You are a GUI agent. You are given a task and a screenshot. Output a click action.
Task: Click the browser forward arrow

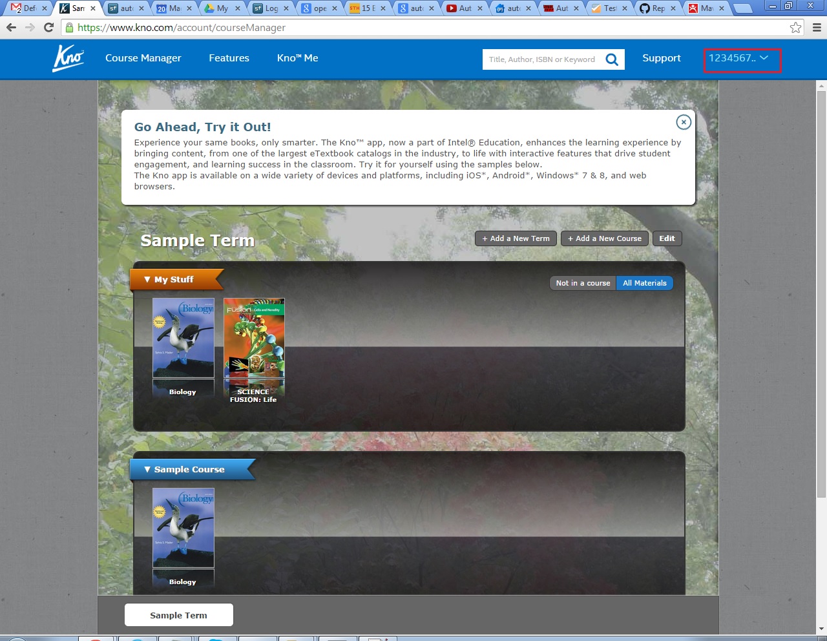pos(30,28)
